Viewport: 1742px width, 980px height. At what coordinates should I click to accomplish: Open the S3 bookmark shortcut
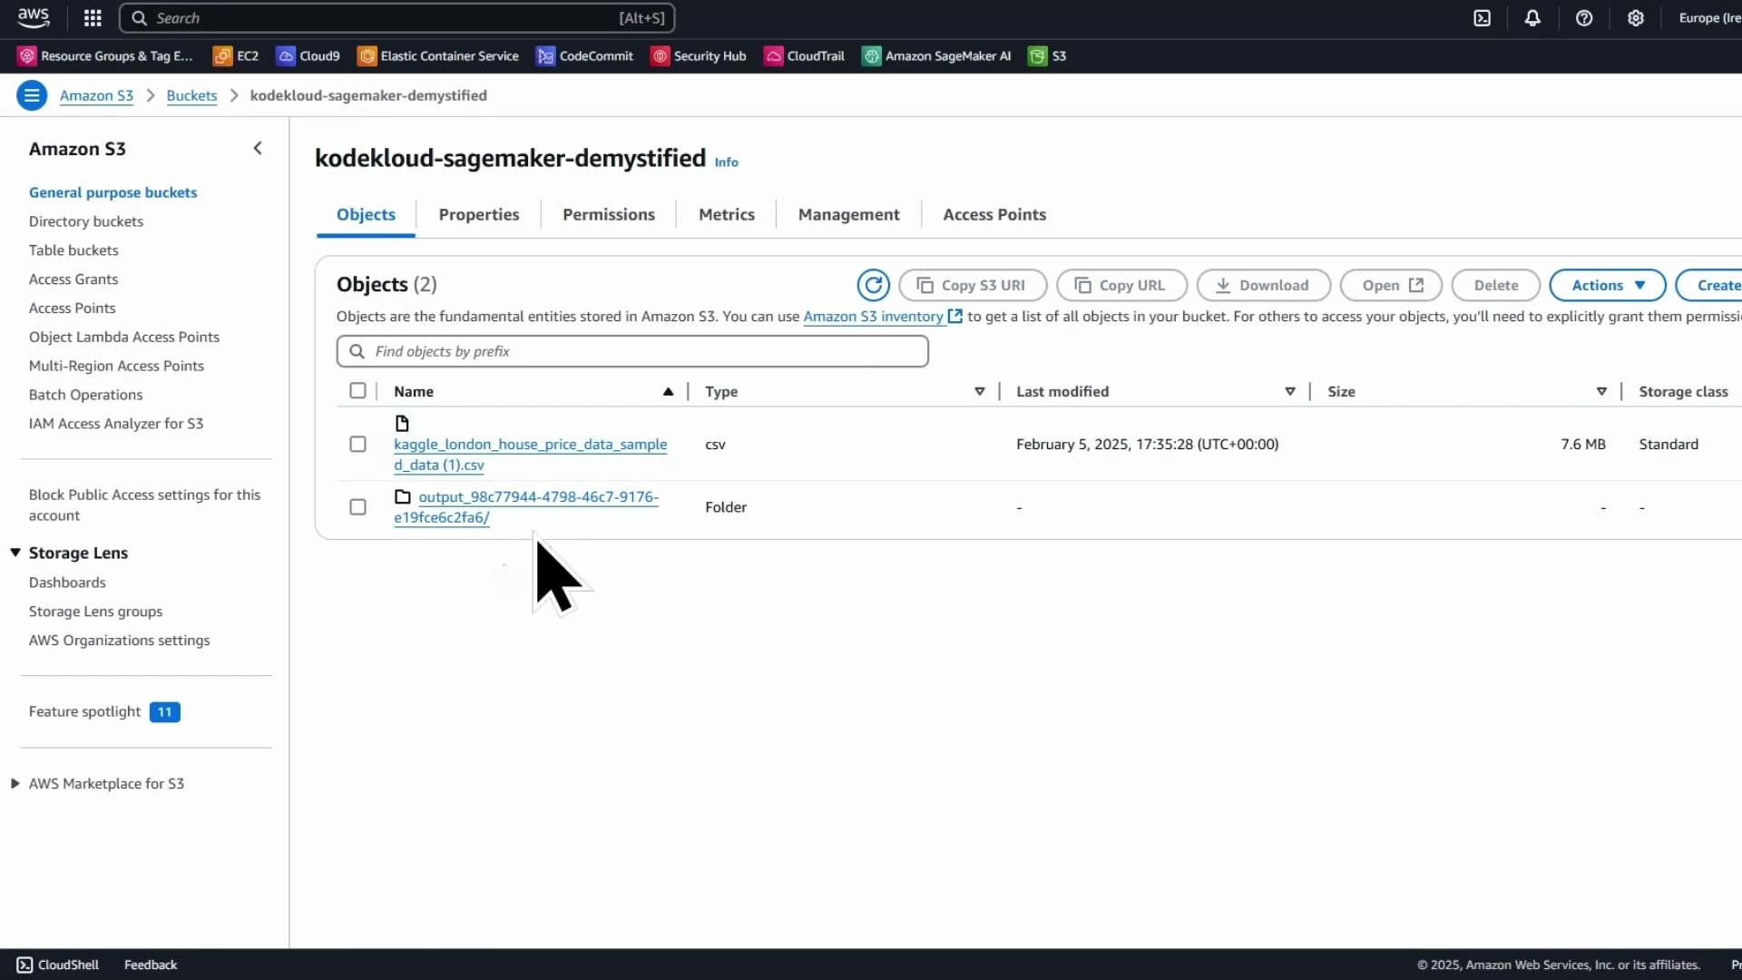(1048, 56)
